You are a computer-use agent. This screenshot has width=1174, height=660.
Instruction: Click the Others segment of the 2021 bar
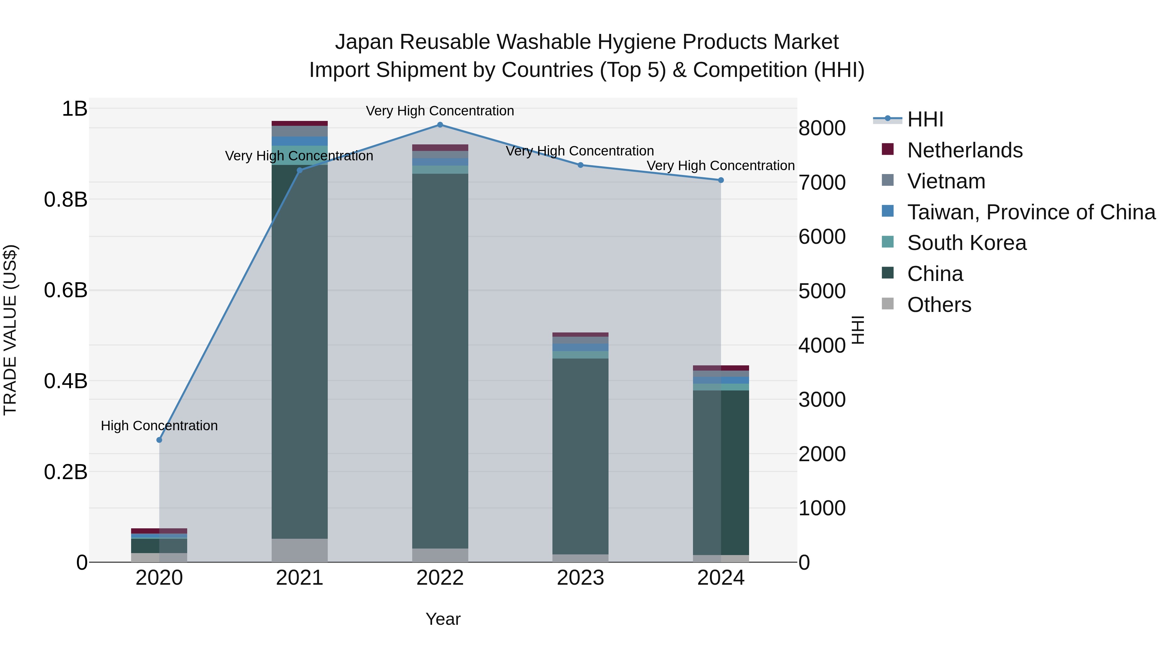coord(299,550)
